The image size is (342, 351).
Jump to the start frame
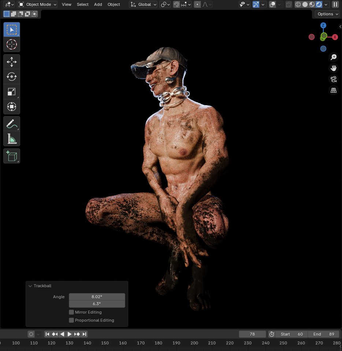(48, 334)
